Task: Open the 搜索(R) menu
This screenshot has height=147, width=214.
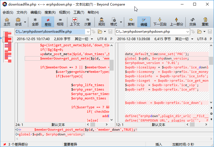Action: click(x=50, y=12)
